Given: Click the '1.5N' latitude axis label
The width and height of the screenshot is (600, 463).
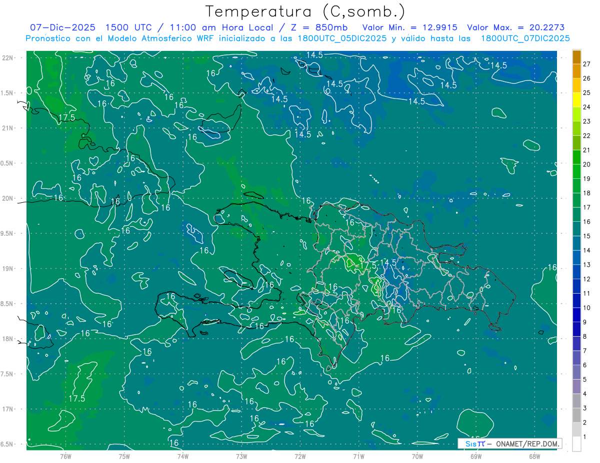Looking at the screenshot, I should point(7,93).
